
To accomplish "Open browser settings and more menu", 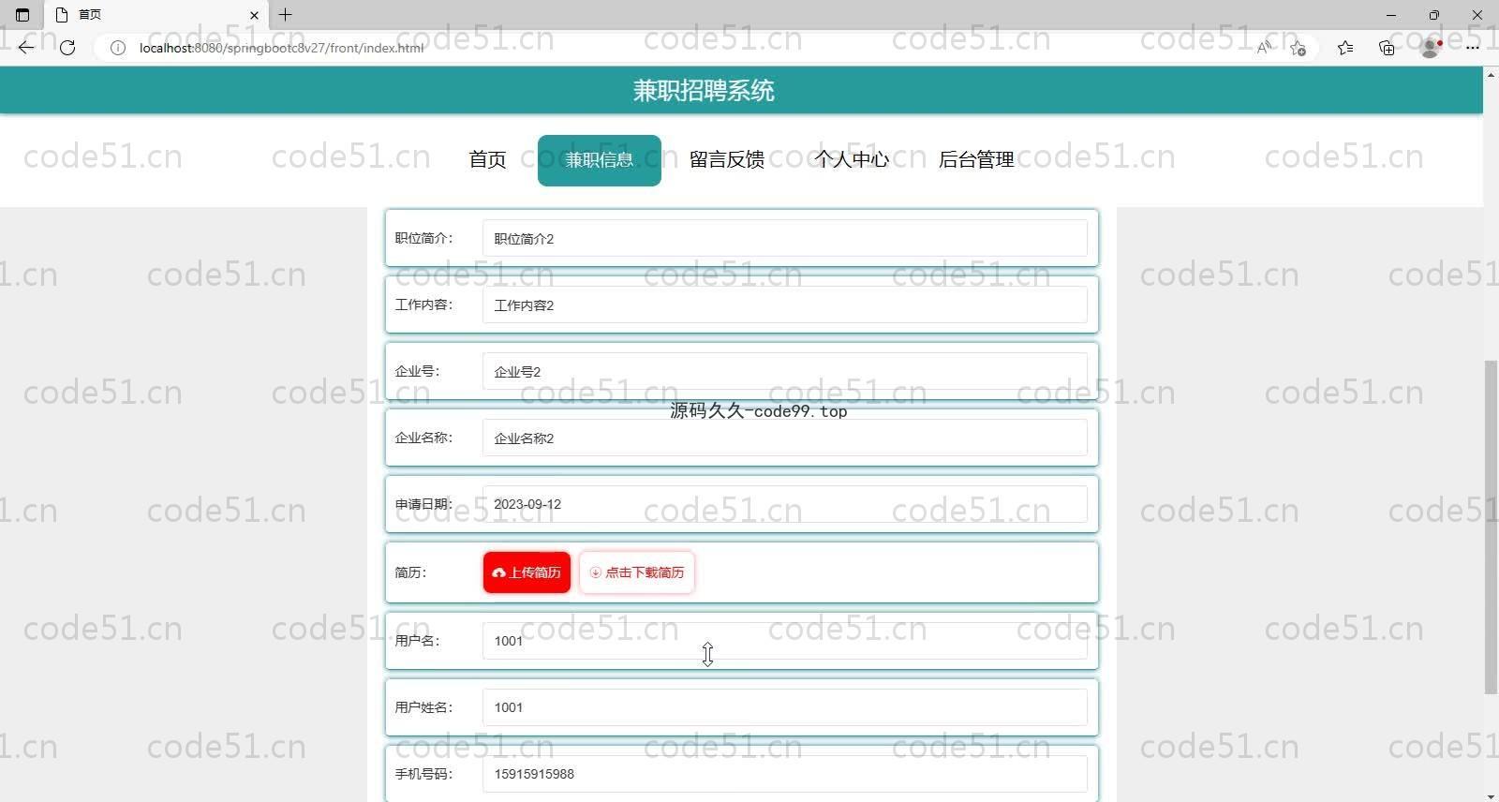I will pos(1473,48).
